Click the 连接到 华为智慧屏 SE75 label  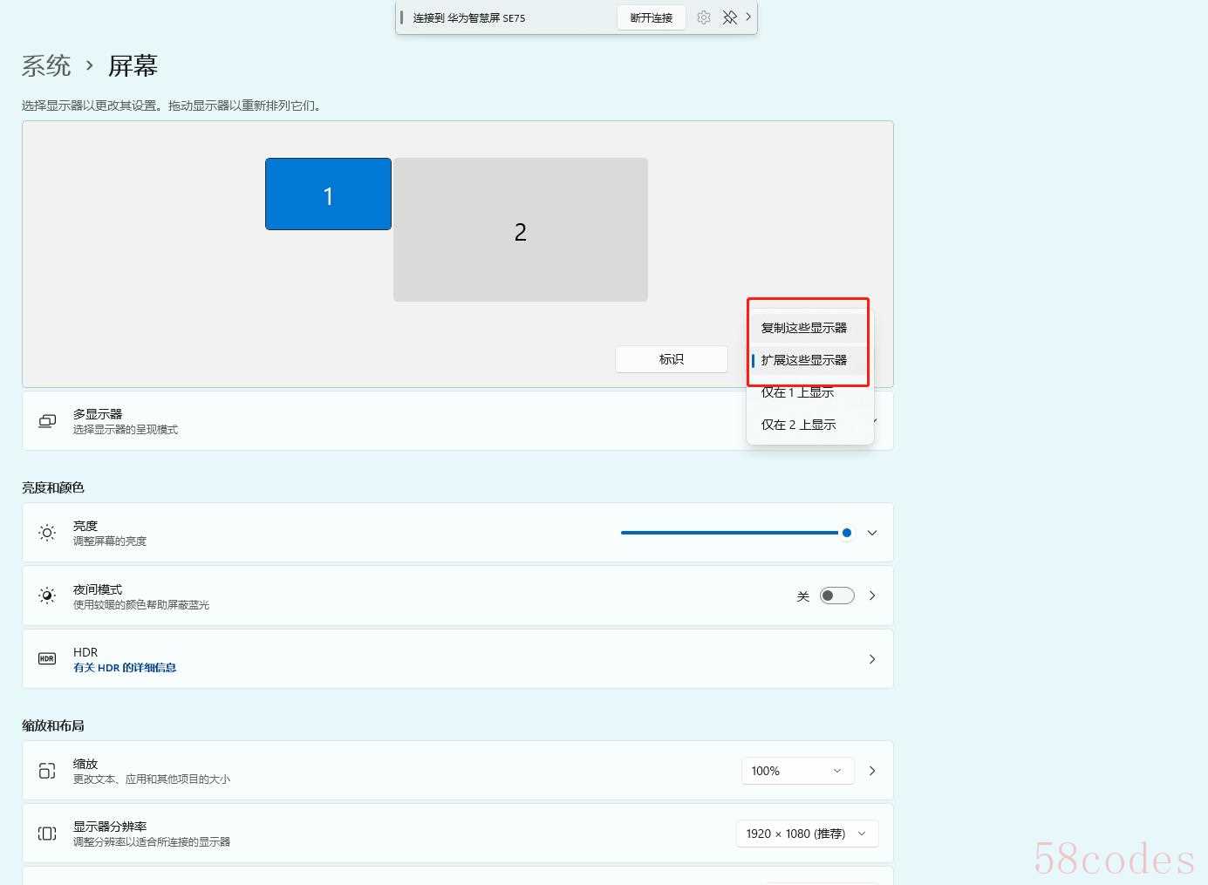(x=469, y=17)
